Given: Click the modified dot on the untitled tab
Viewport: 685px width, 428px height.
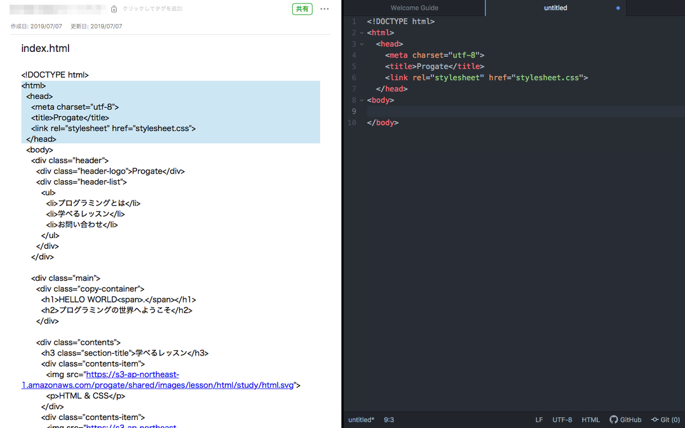Looking at the screenshot, I should click(618, 8).
